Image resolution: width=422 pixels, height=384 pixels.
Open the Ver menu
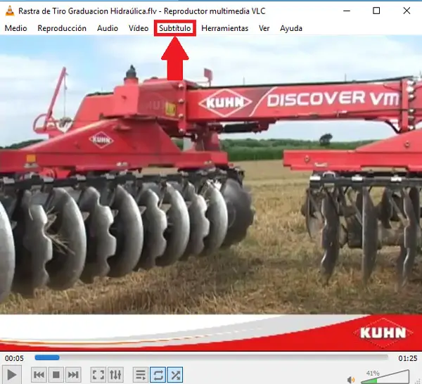tap(264, 28)
